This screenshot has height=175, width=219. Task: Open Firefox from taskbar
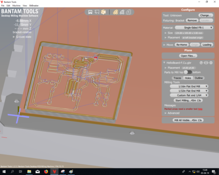tap(46, 172)
